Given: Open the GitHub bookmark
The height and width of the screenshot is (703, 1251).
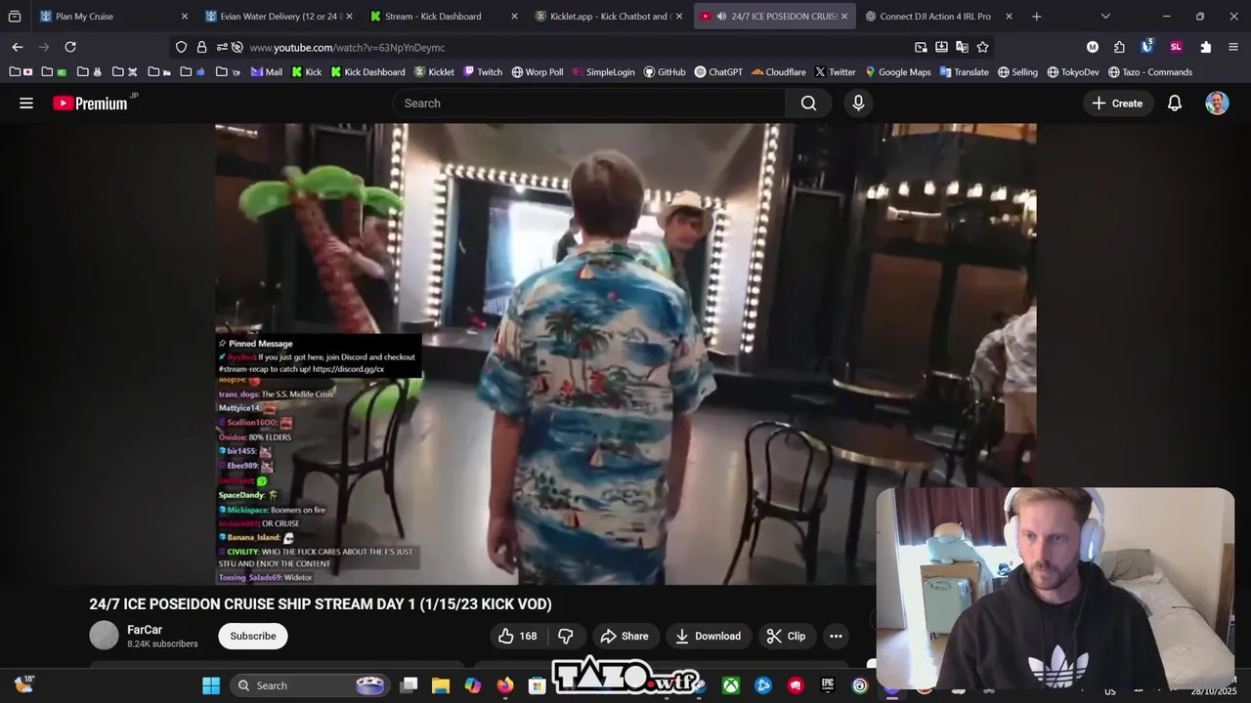Looking at the screenshot, I should click(x=664, y=71).
